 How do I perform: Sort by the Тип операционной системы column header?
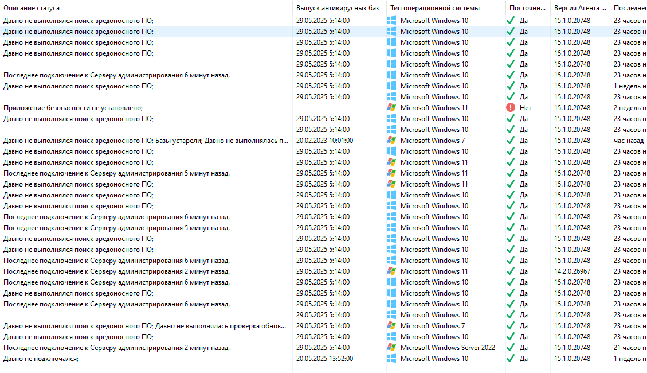pyautogui.click(x=435, y=8)
